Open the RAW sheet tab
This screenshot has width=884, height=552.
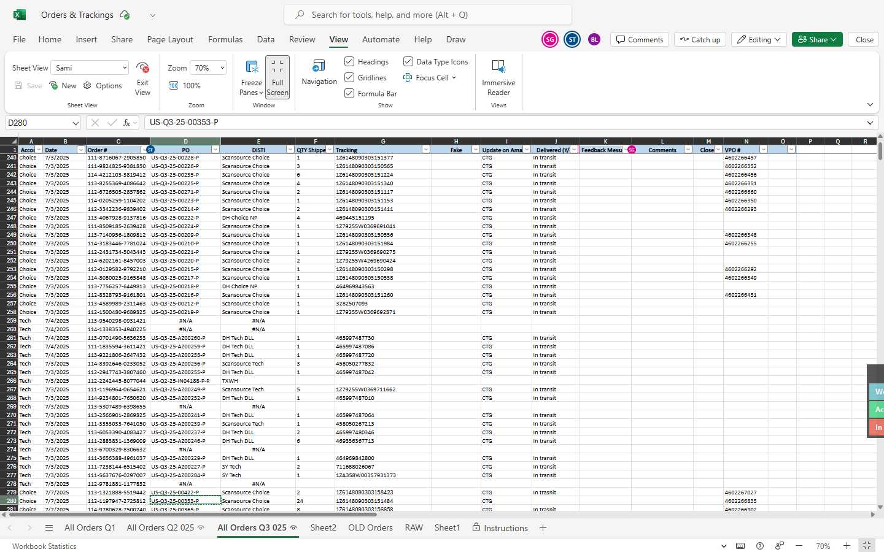coord(414,528)
